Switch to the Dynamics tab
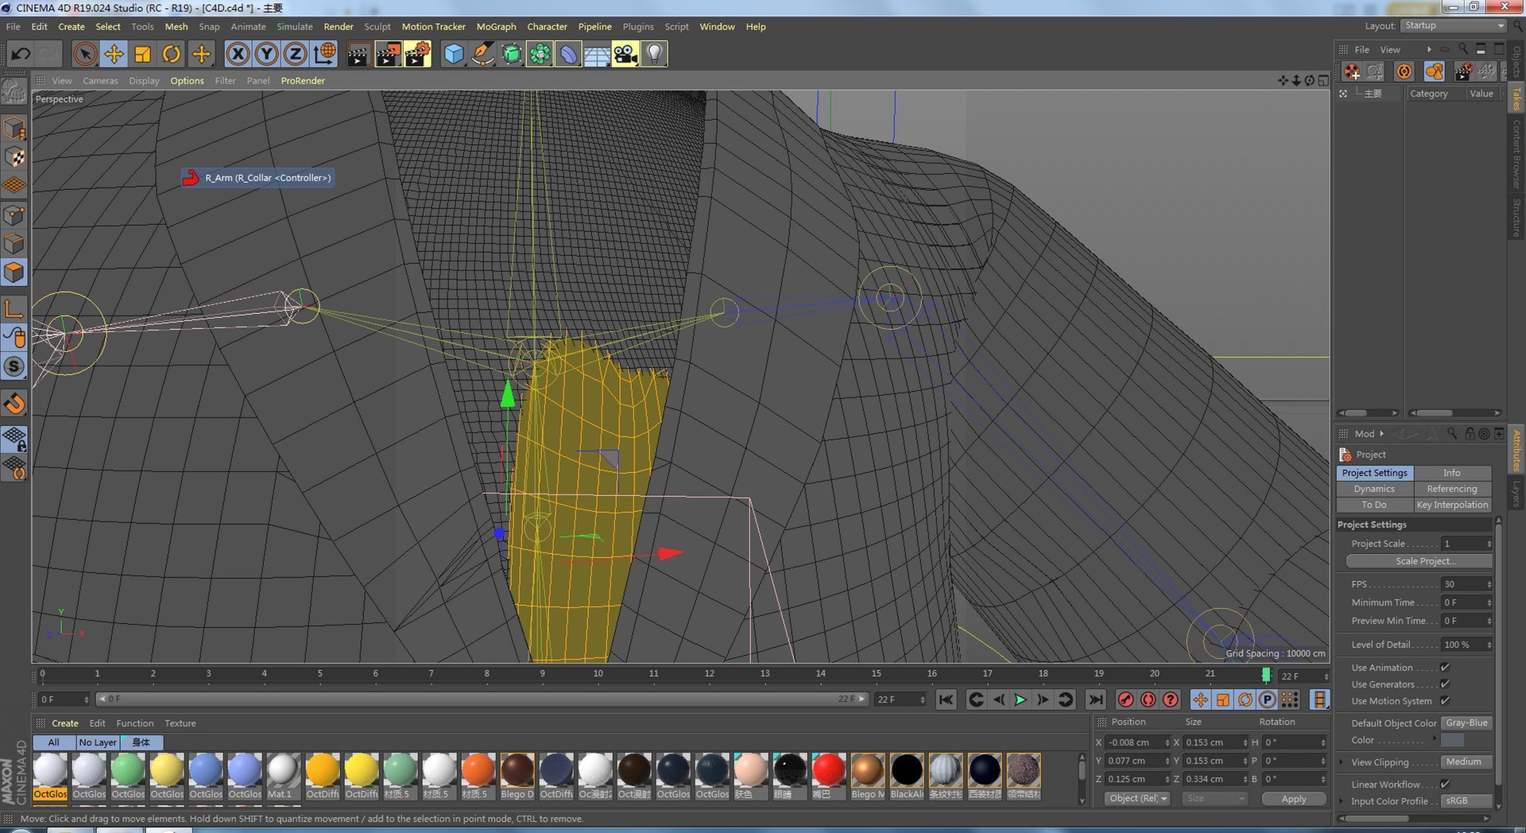The width and height of the screenshot is (1526, 833). point(1374,489)
